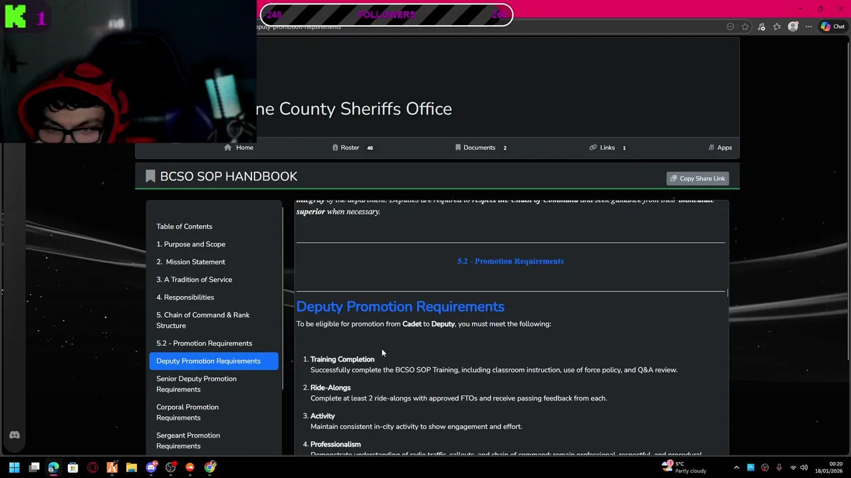Select highlighted Deputy Promotion Requirements sidebar item
This screenshot has height=478, width=851.
[x=214, y=361]
